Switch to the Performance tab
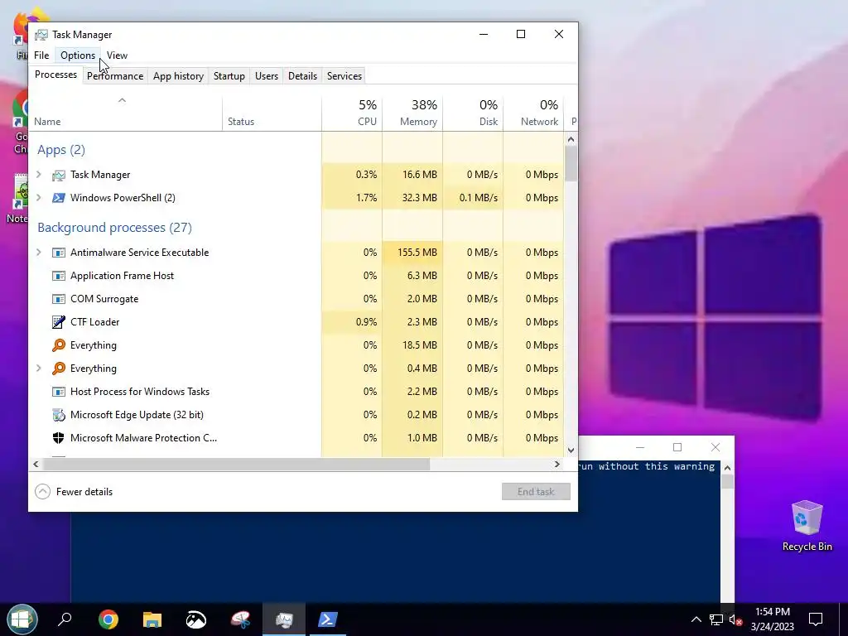Screen dimensions: 848x636 click(115, 76)
